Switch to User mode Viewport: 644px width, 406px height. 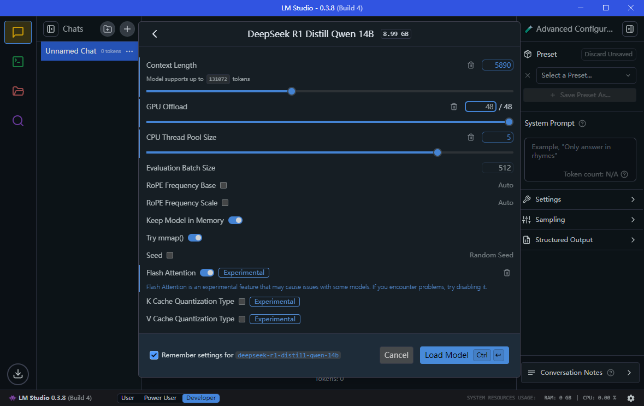click(x=128, y=398)
